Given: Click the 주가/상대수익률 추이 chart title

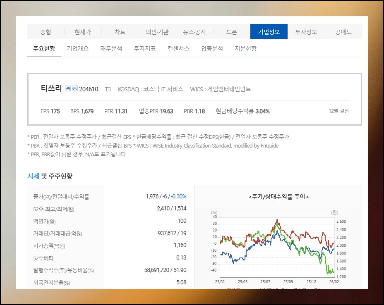Looking at the screenshot, I should point(278,197).
